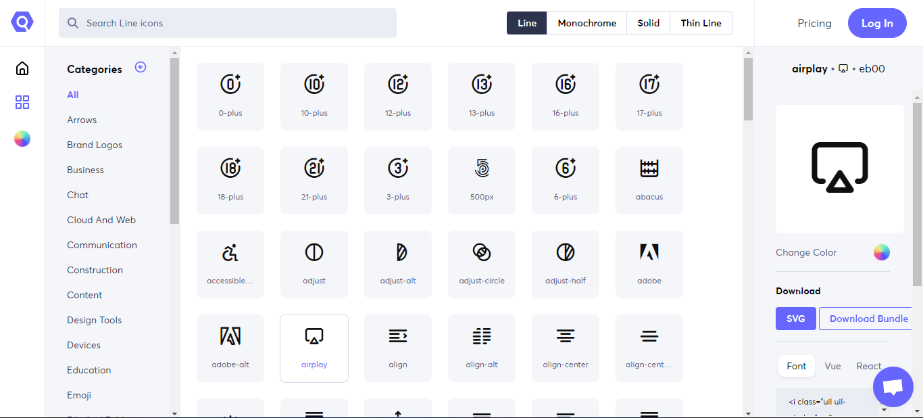
Task: Click the Search Line icons field
Action: point(228,23)
